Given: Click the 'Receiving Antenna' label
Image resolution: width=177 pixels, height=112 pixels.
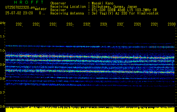Looking at the screenshot, I should (x=67, y=13).
